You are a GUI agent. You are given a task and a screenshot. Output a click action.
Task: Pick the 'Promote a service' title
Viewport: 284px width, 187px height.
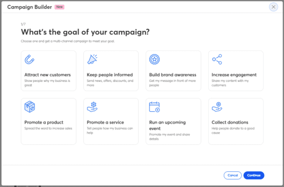pos(105,122)
